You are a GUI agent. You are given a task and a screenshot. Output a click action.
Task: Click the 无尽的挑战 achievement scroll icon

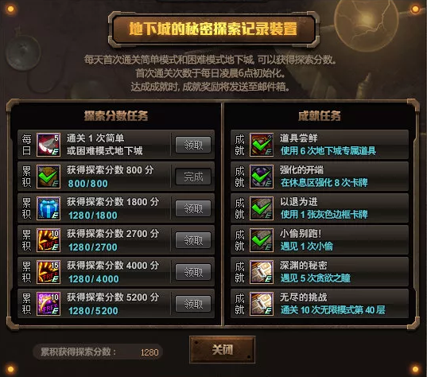click(x=262, y=304)
